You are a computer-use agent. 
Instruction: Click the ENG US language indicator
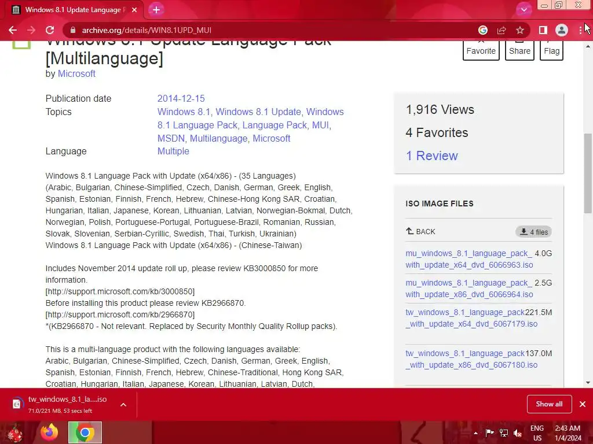click(x=537, y=433)
